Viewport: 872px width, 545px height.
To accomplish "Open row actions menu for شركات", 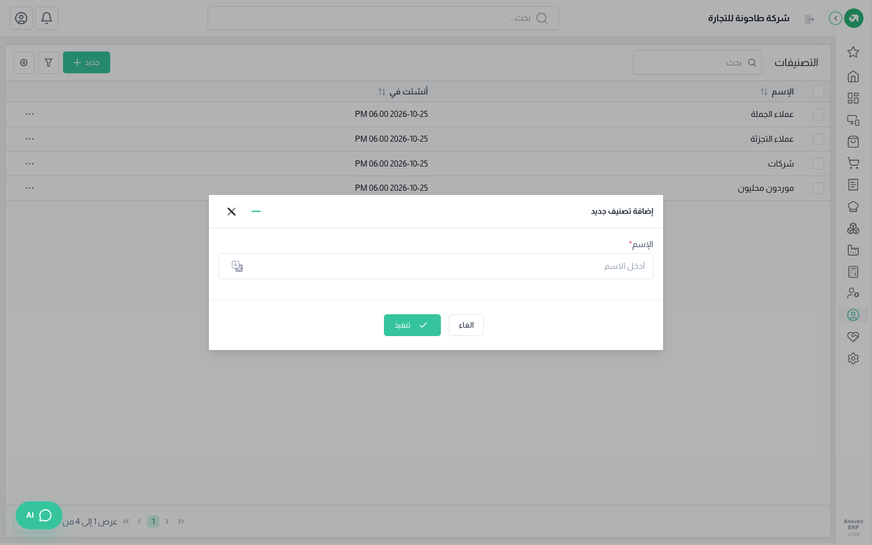I will (x=30, y=163).
